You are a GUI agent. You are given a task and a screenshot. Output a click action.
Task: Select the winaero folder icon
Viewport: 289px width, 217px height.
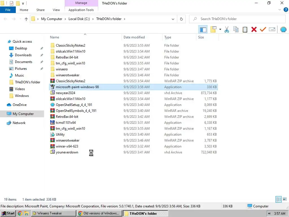pos(52,69)
